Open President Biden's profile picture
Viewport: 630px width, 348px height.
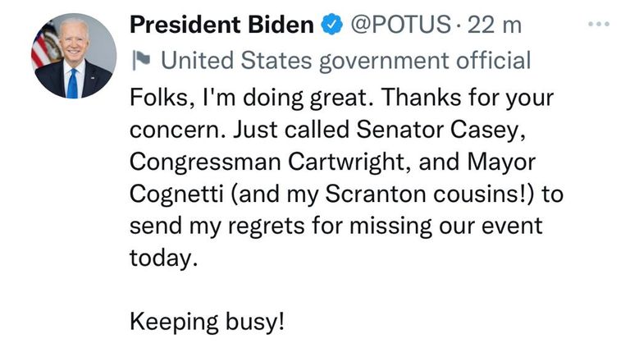(x=74, y=57)
